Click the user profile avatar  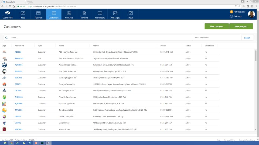(x=251, y=14)
